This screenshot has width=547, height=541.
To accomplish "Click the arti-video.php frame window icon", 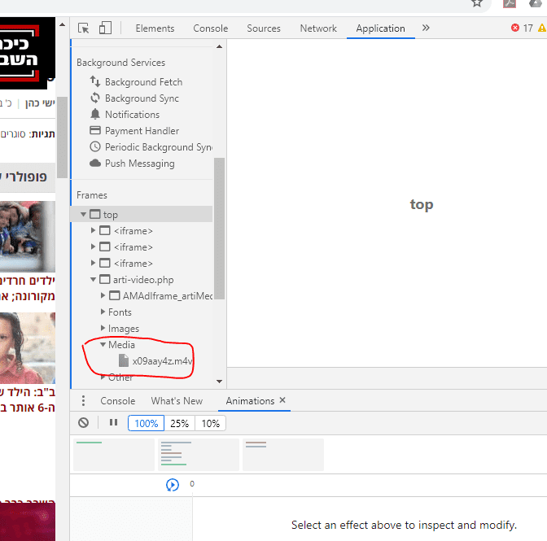I will tap(105, 279).
